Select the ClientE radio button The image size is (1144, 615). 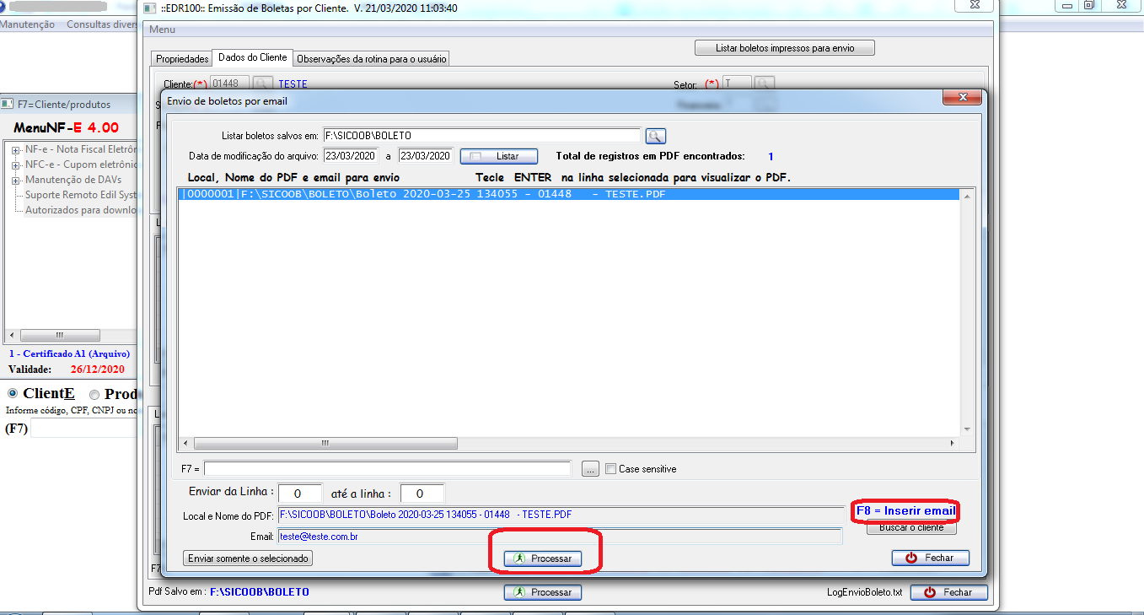point(12,394)
